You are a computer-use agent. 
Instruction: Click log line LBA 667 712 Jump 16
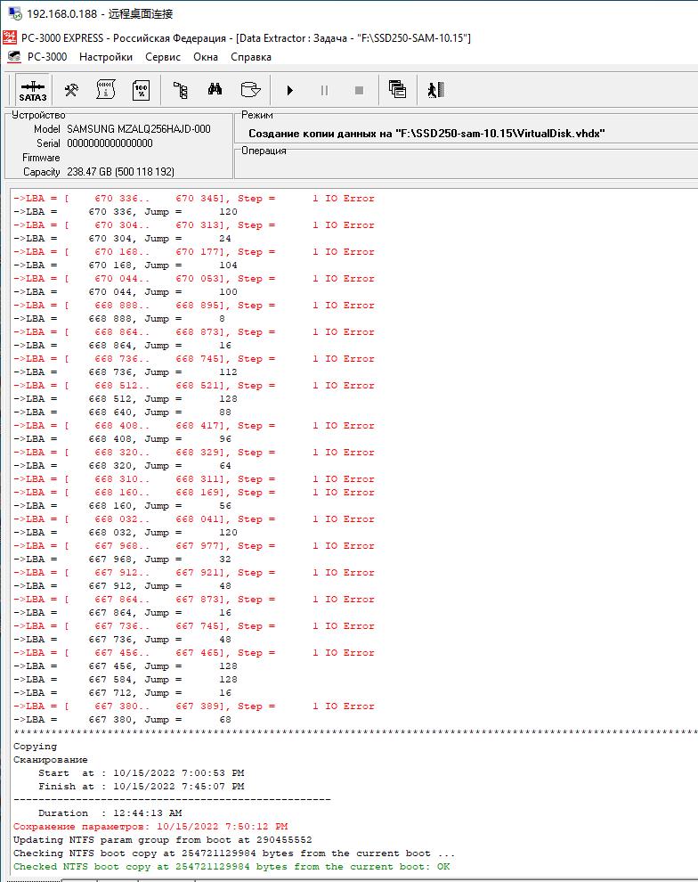[x=123, y=692]
